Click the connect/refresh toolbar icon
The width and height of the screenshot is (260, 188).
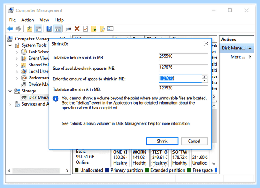[x=68, y=29]
